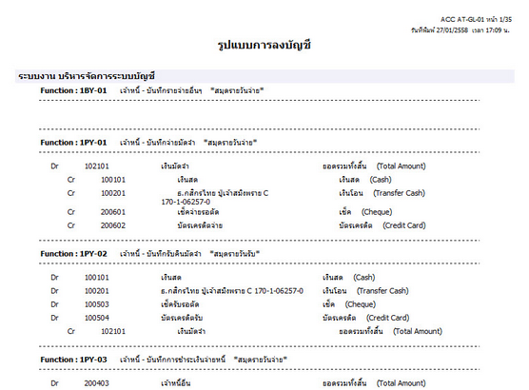This screenshot has width=529, height=390.
Task: Click the print date 27/01/2558
Action: click(x=452, y=30)
